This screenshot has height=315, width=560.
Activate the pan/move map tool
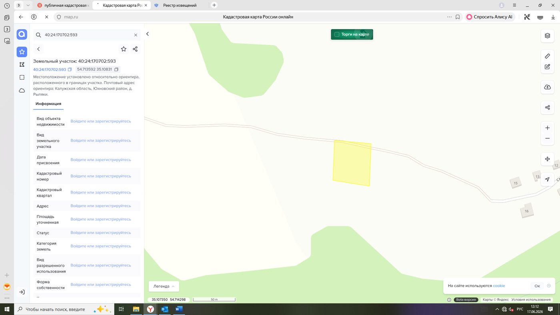click(547, 159)
